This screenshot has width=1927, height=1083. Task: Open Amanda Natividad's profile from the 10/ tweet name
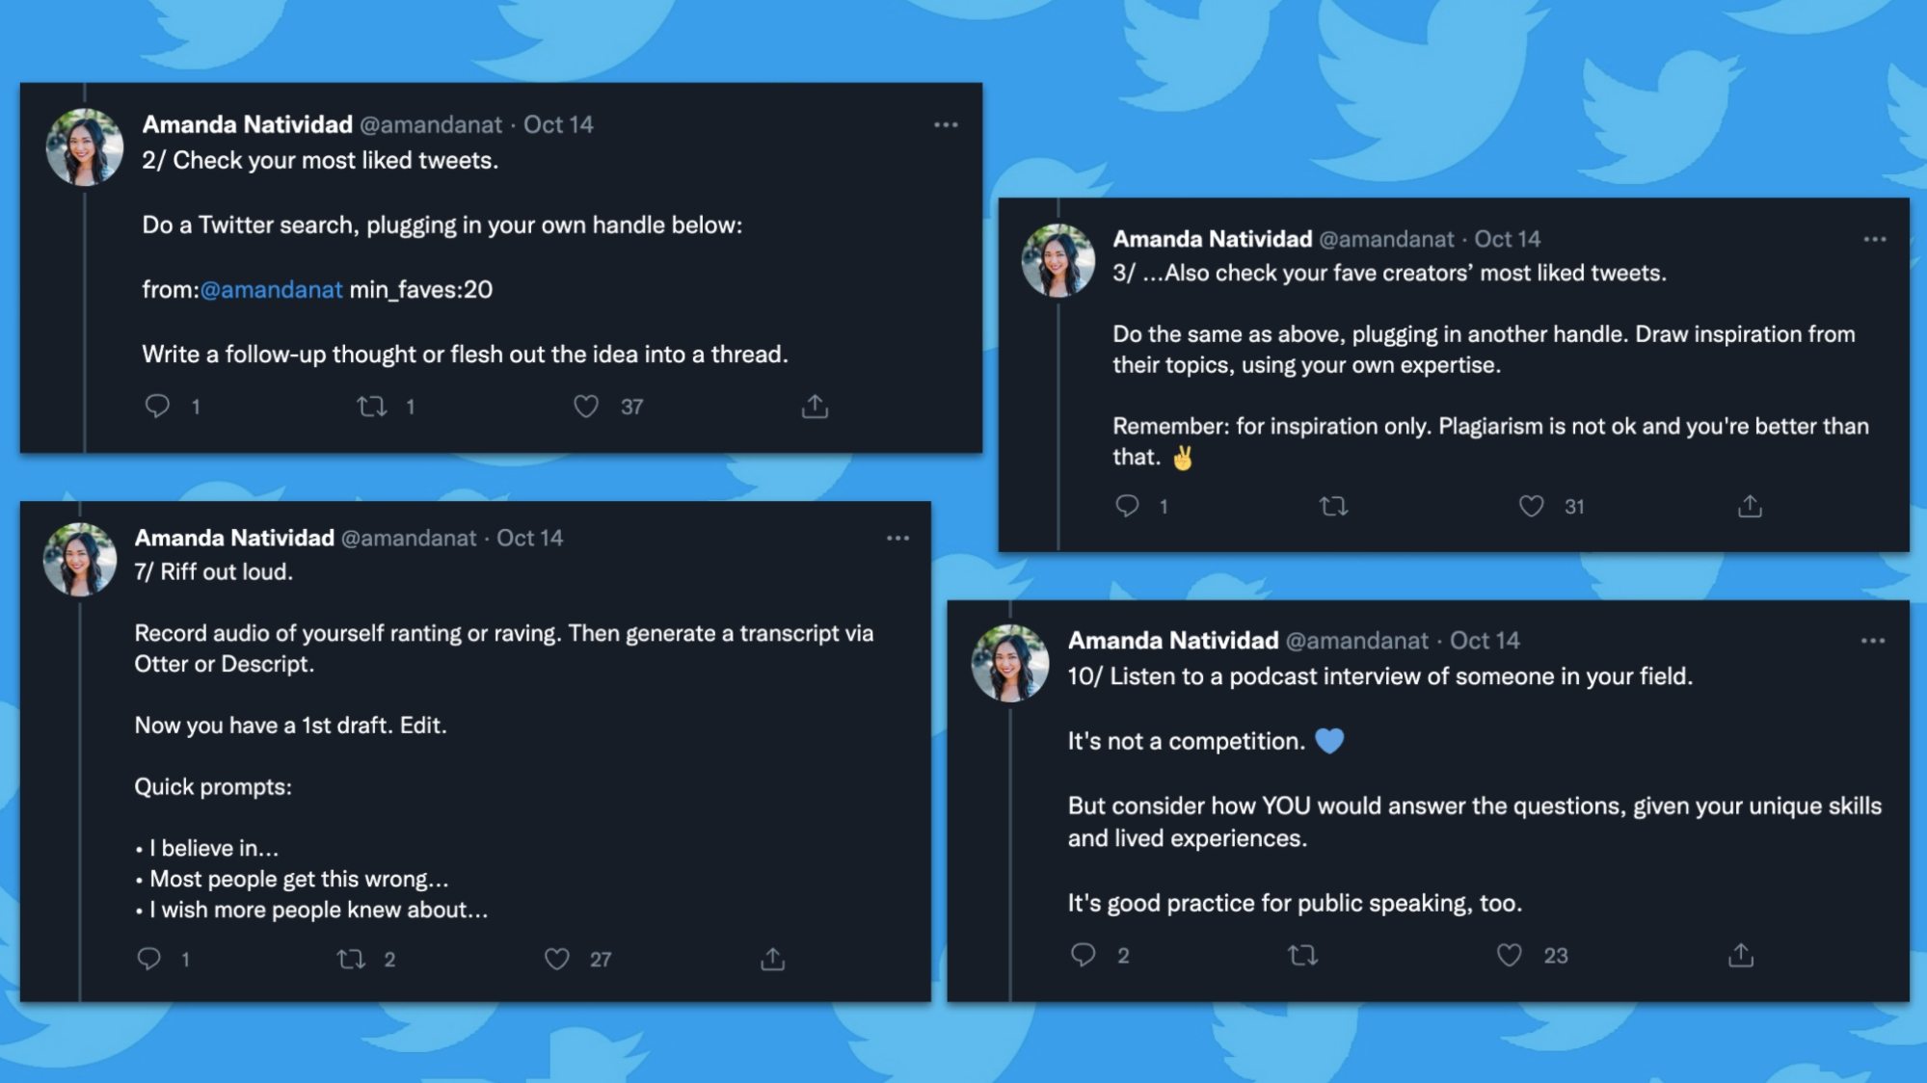(1172, 641)
